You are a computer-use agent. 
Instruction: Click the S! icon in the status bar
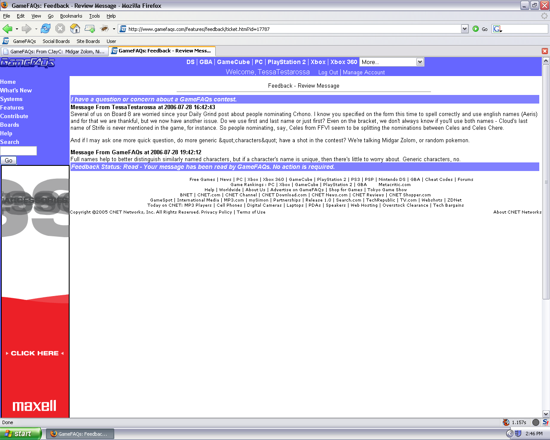point(545,422)
